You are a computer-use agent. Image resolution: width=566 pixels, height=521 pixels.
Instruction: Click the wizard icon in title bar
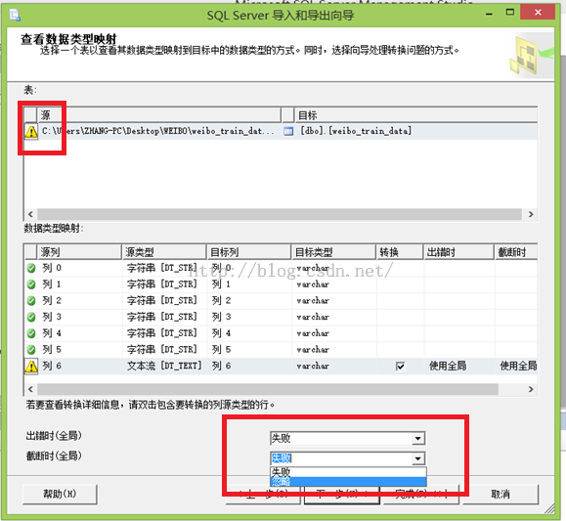click(x=15, y=15)
